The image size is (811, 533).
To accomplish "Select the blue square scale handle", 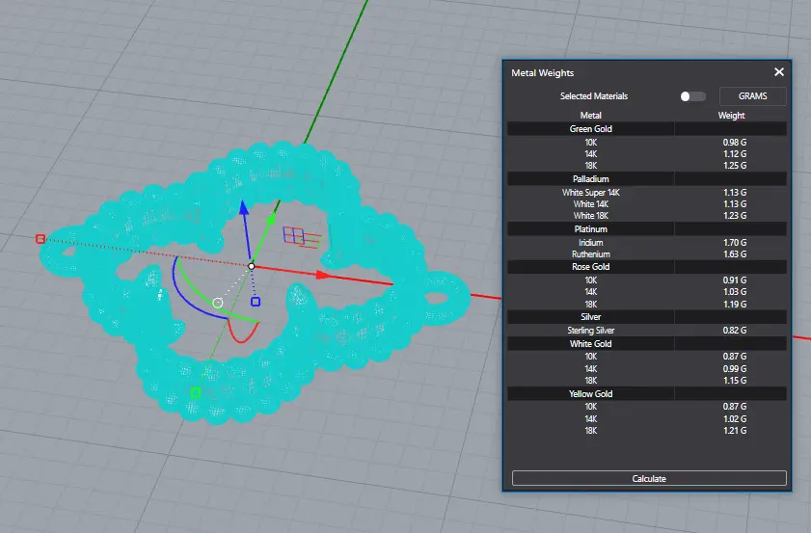I will (256, 302).
